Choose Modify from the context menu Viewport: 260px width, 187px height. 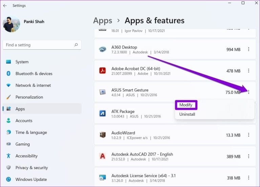click(x=186, y=105)
